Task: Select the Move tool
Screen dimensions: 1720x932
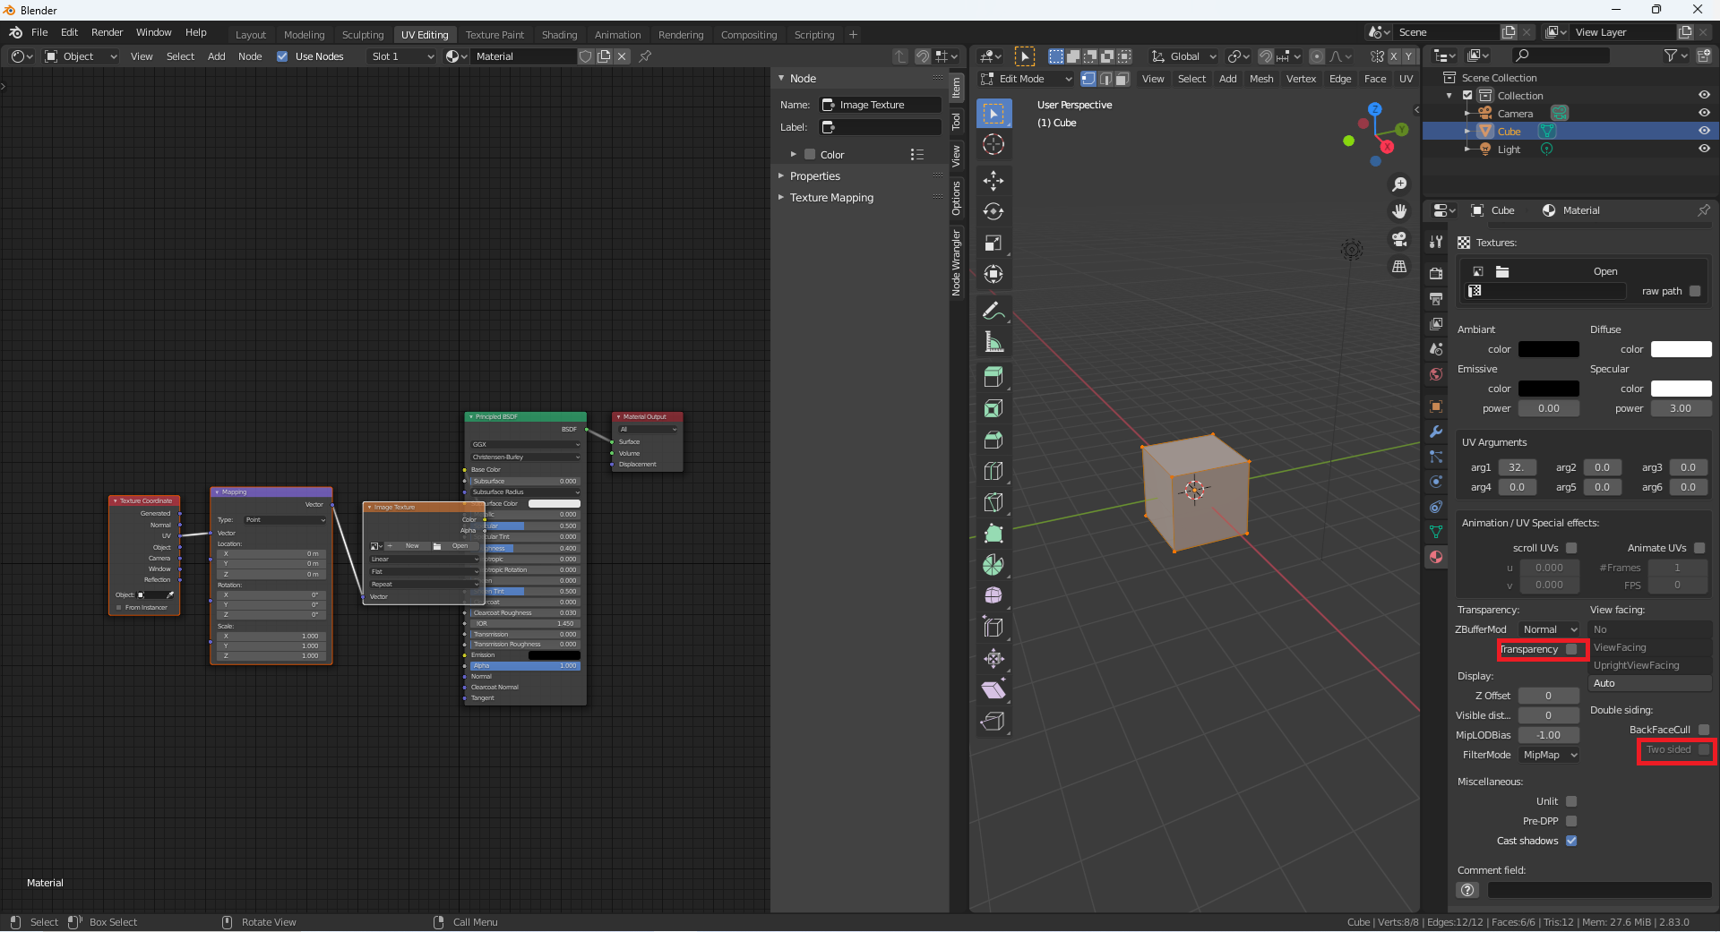Action: click(x=993, y=181)
